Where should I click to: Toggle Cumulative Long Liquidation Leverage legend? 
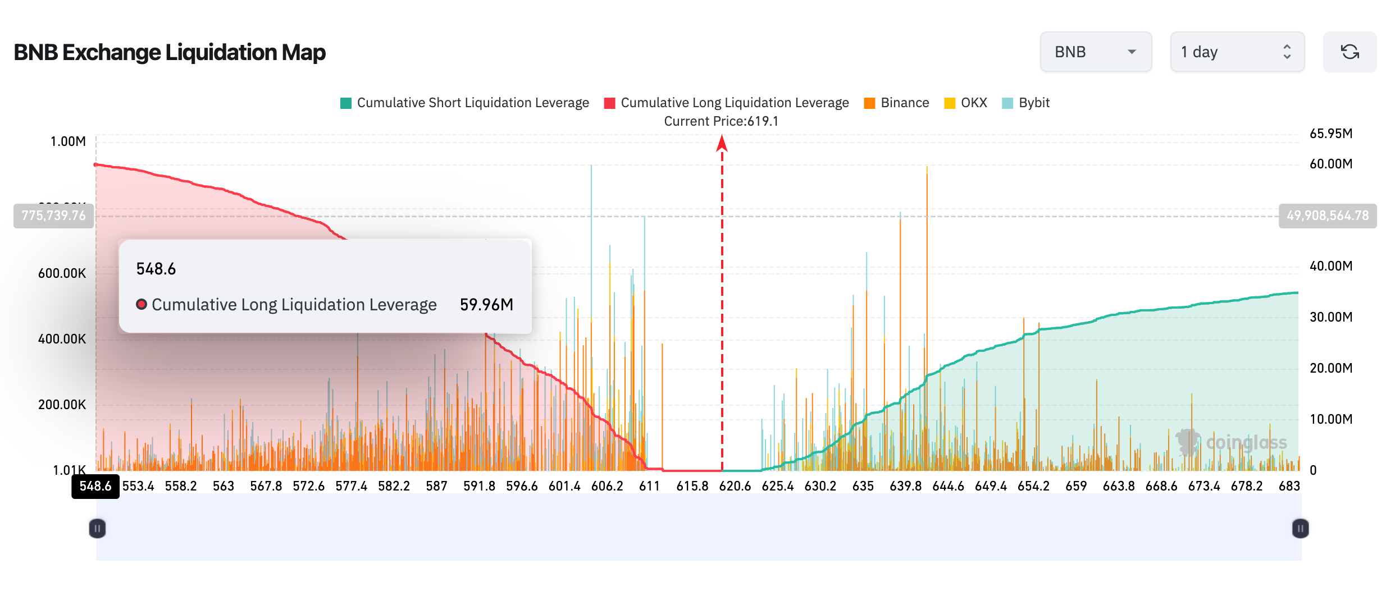(726, 103)
